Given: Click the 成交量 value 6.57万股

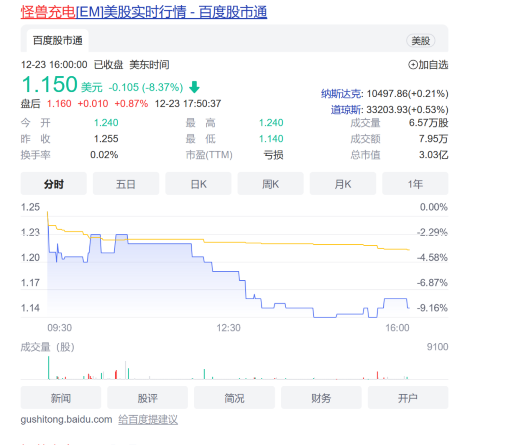Looking at the screenshot, I should click(x=429, y=123).
